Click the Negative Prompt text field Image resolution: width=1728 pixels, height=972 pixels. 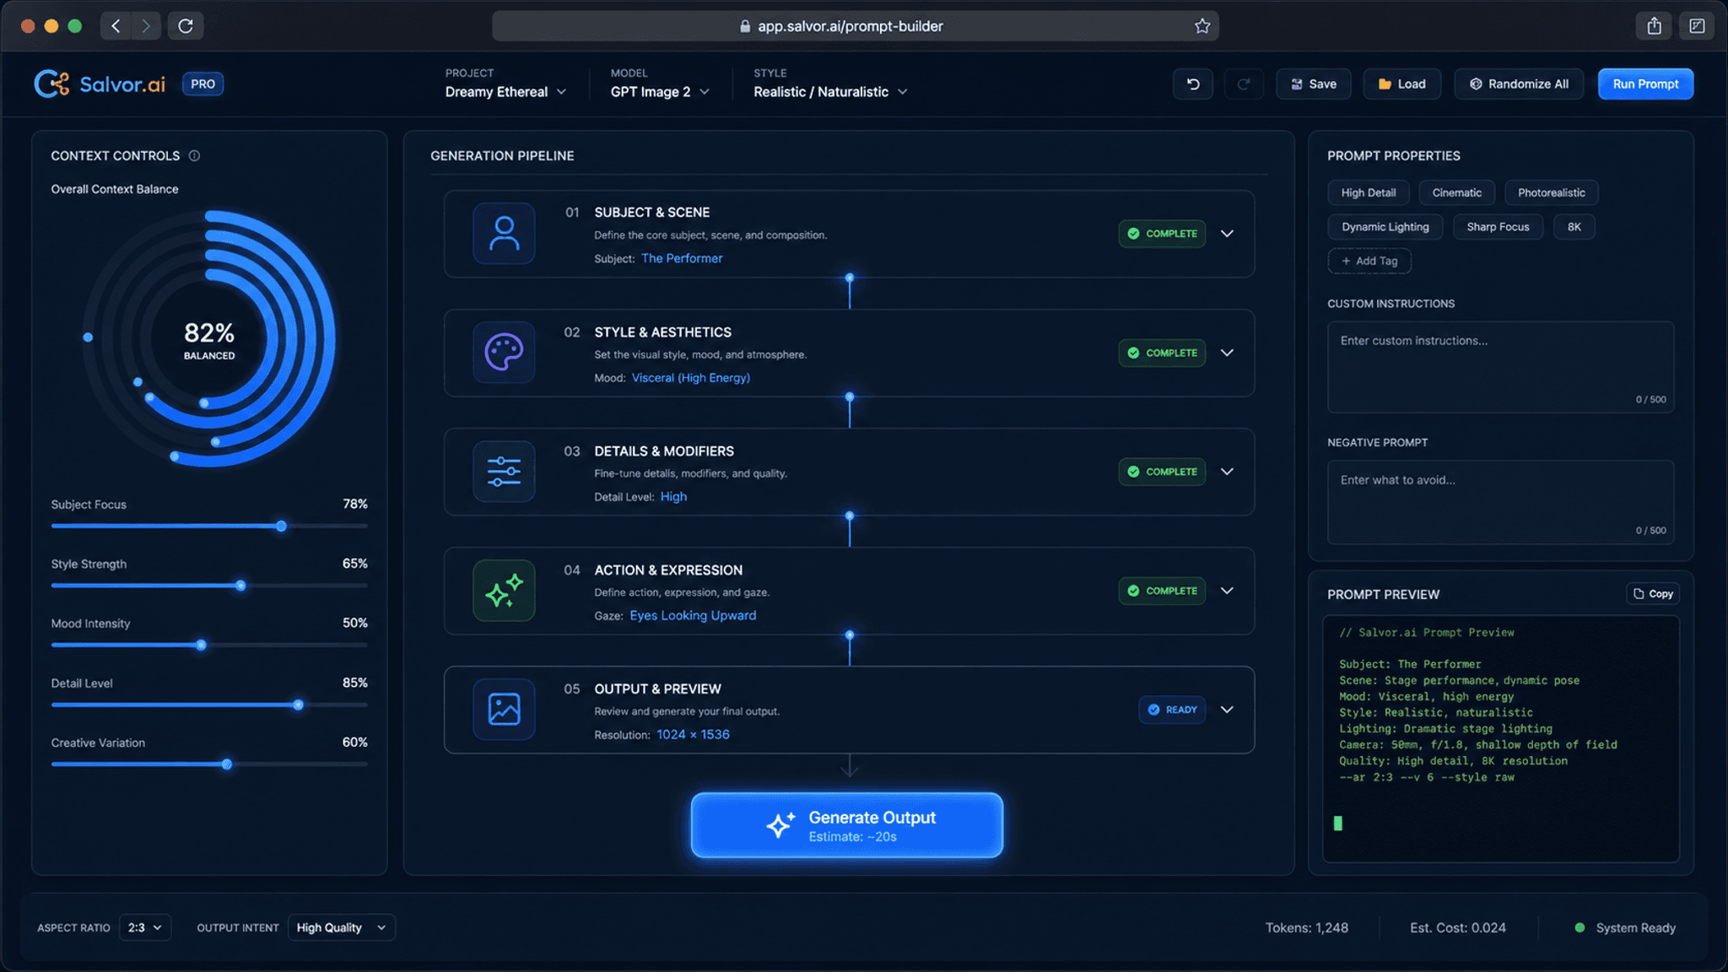pyautogui.click(x=1500, y=502)
